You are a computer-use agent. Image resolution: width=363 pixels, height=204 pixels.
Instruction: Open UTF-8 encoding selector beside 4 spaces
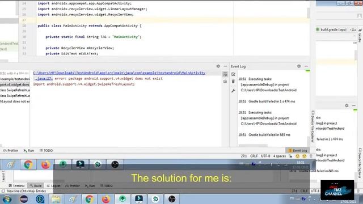click(265, 156)
